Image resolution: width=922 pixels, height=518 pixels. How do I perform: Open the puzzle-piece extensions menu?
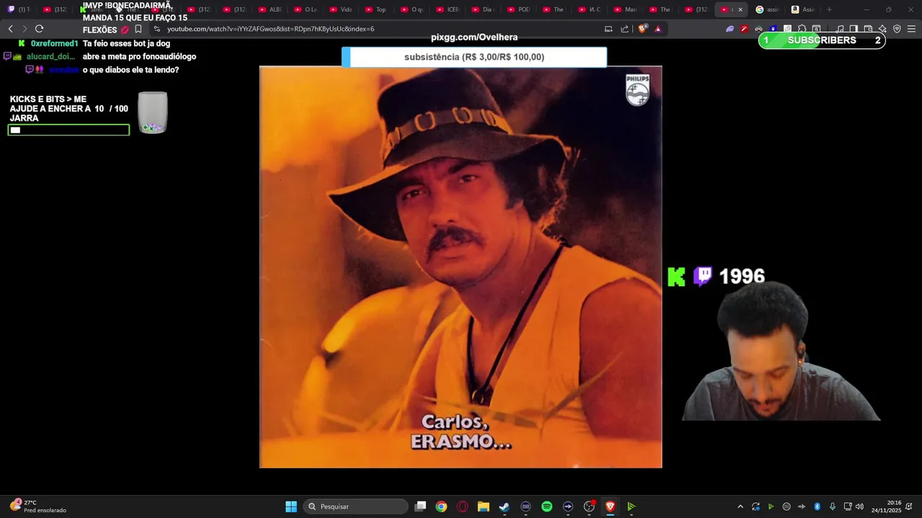[x=802, y=29]
